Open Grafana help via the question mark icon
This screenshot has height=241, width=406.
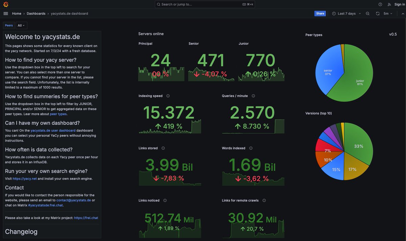[380, 4]
